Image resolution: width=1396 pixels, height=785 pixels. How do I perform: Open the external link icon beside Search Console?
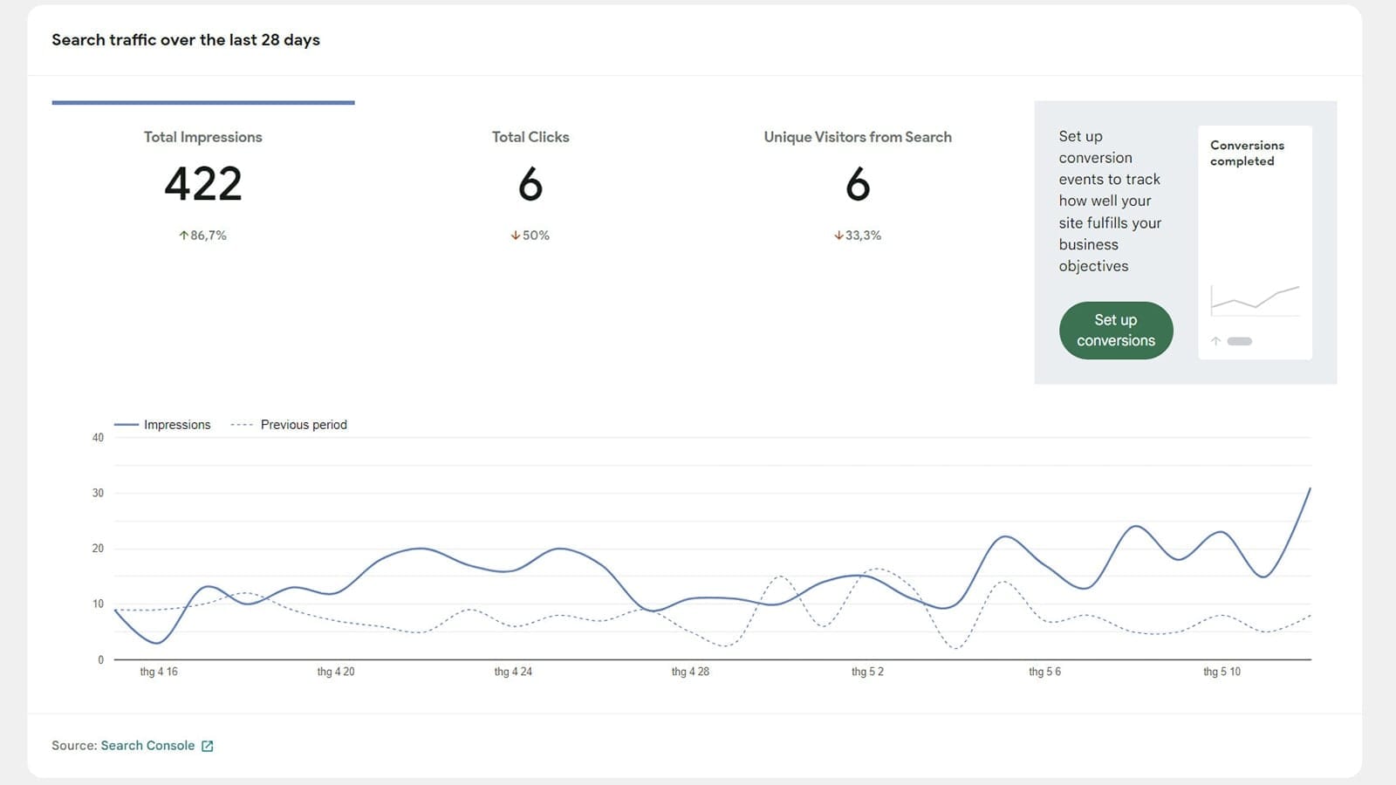208,746
